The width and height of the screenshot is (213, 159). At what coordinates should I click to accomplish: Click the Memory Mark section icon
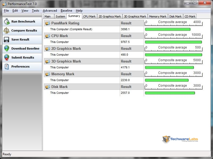[x=48, y=74]
